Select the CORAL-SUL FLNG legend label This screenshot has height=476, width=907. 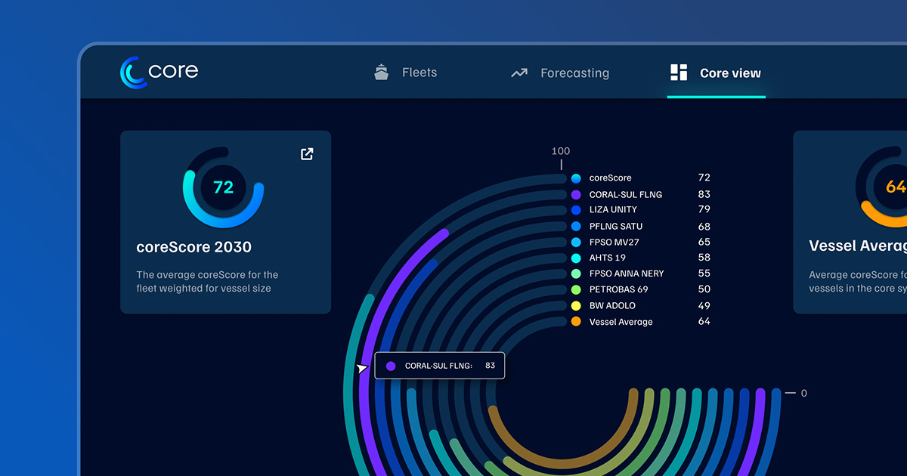(626, 194)
